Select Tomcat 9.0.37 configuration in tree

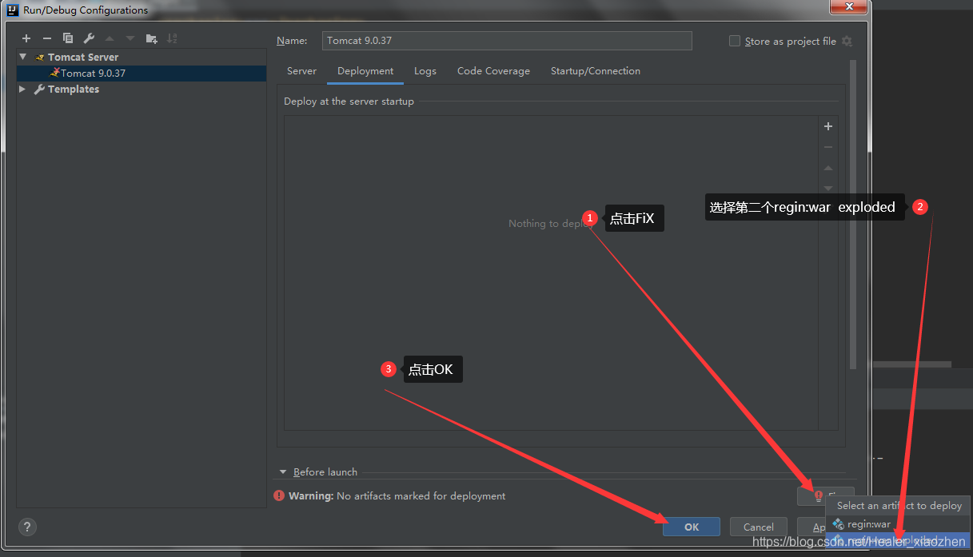(x=142, y=73)
